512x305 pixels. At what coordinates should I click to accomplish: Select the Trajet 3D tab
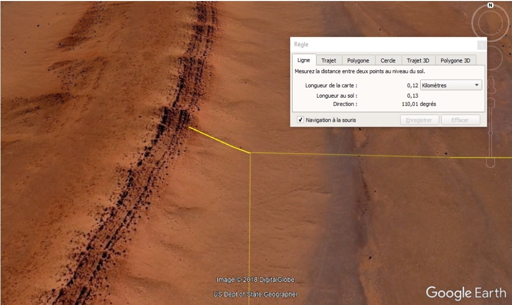418,61
